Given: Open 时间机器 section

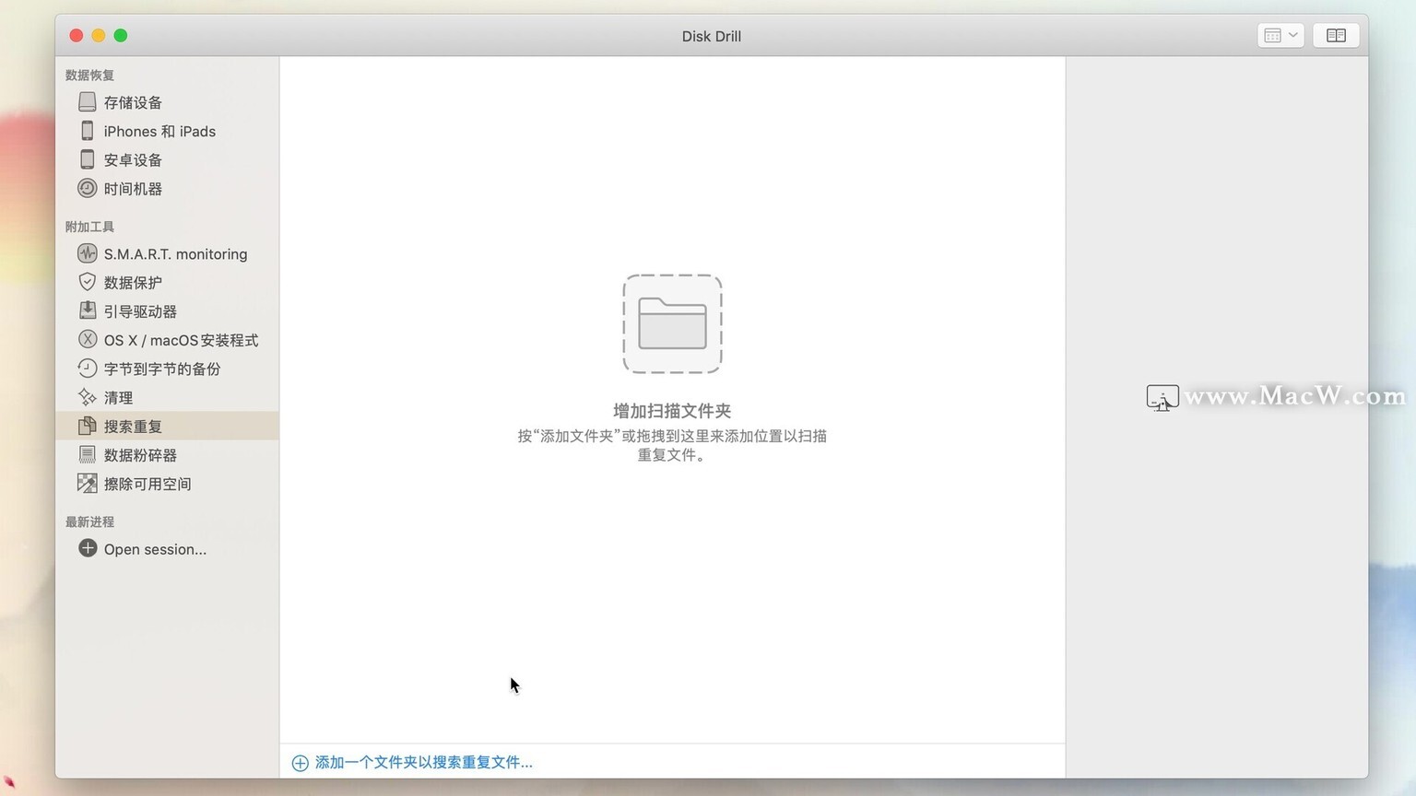Looking at the screenshot, I should coord(167,188).
